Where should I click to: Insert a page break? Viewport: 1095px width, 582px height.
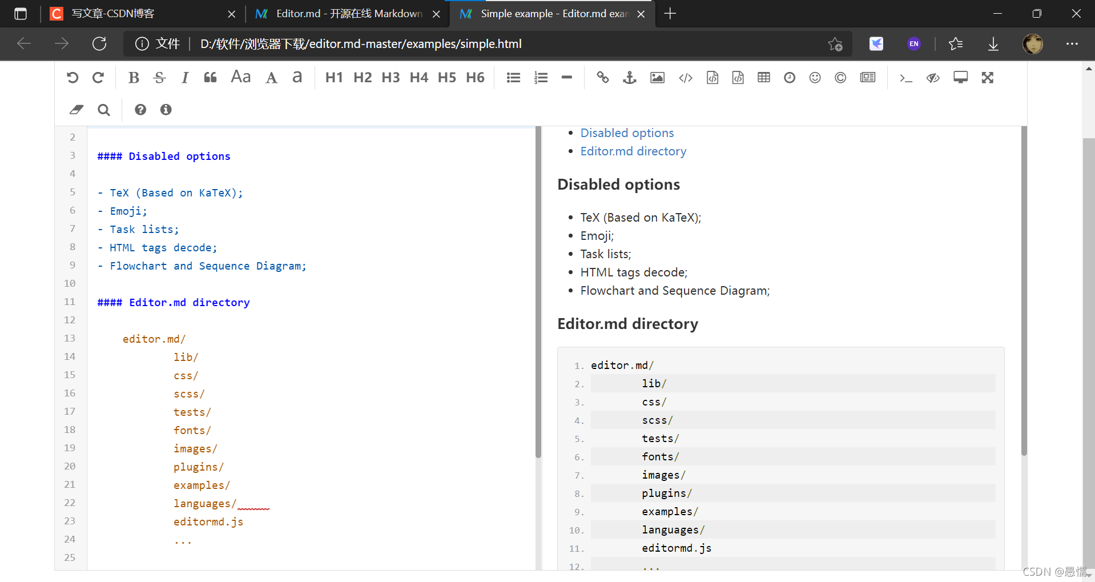[868, 78]
